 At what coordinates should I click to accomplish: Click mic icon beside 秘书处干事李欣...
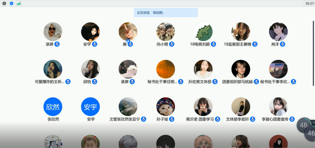(x=293, y=82)
